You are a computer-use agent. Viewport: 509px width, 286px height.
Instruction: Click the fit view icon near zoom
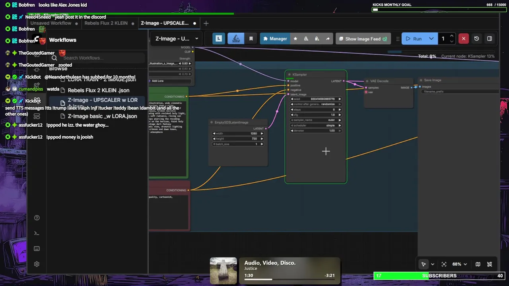coord(444,264)
